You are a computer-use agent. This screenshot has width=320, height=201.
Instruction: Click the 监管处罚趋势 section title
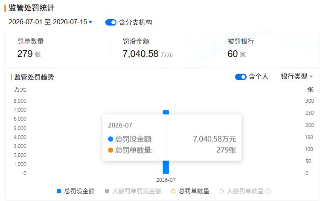[x=34, y=77]
